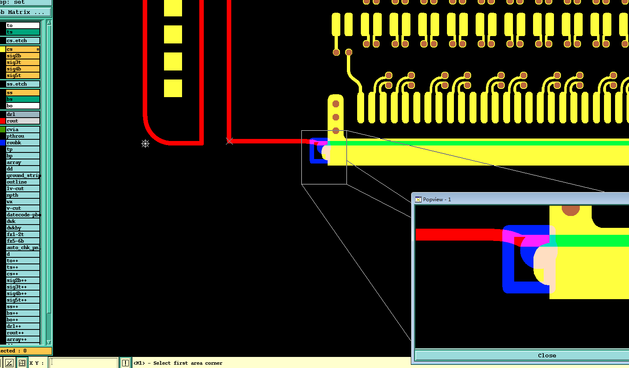This screenshot has width=629, height=368.
Task: Click the X Y coordinate input field
Action: pos(84,363)
